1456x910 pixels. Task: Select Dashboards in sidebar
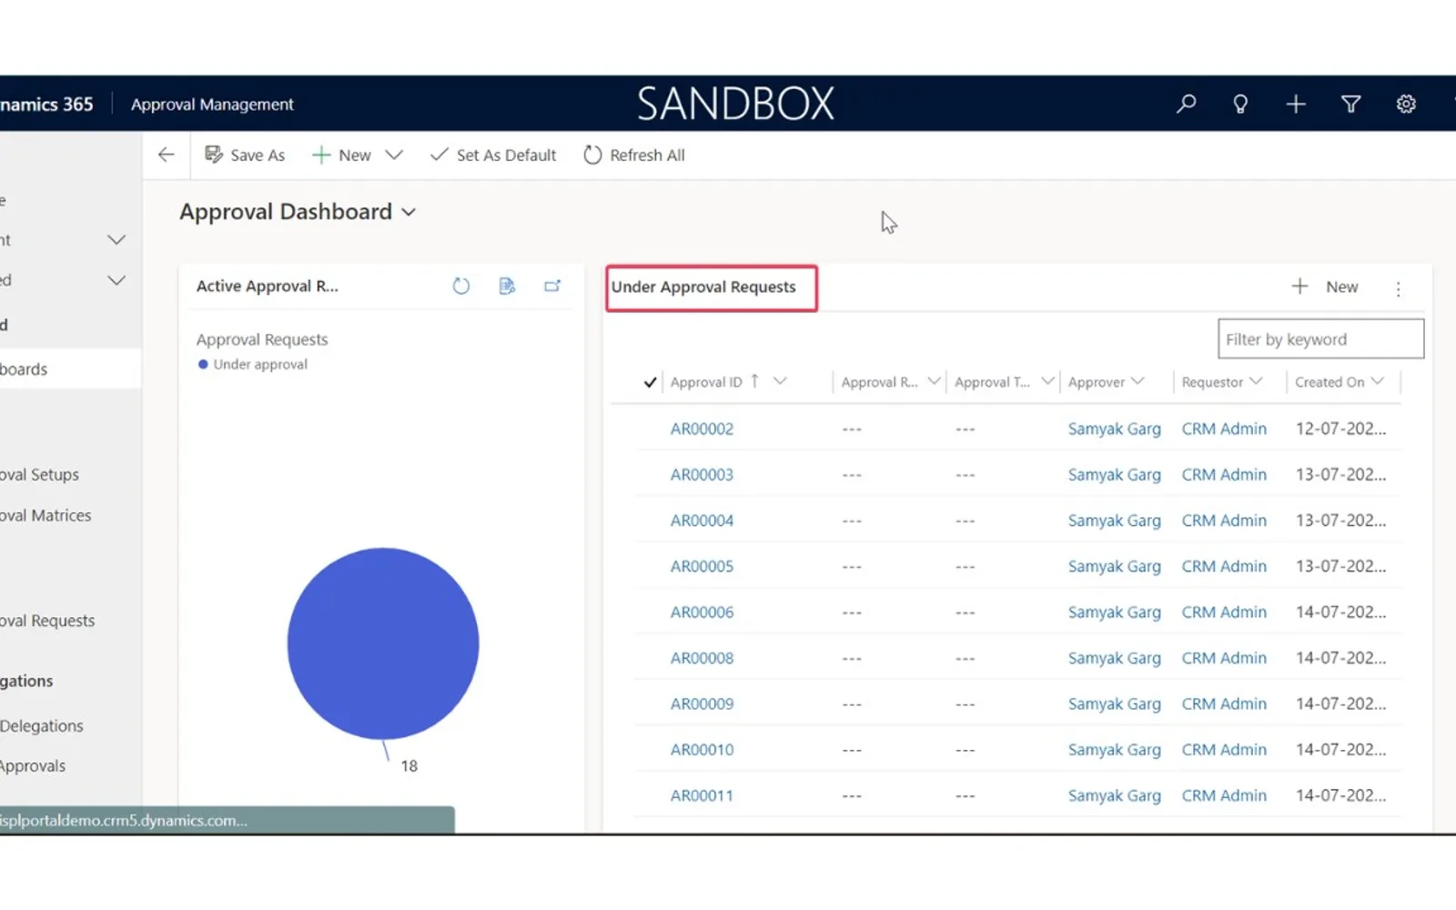pyautogui.click(x=70, y=369)
